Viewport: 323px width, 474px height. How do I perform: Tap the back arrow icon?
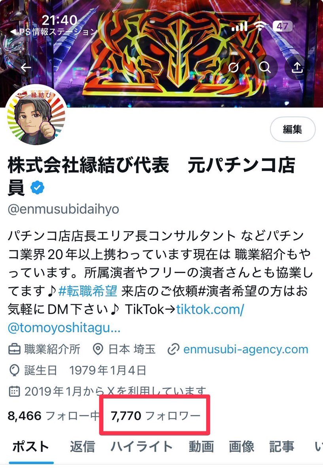[26, 68]
